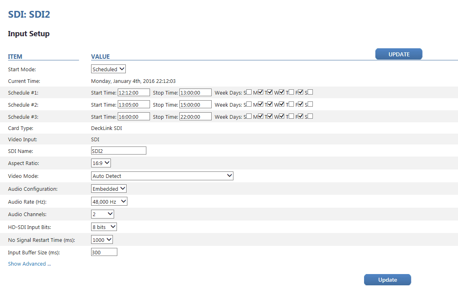Expand the Aspect Ratio dropdown

coord(101,163)
